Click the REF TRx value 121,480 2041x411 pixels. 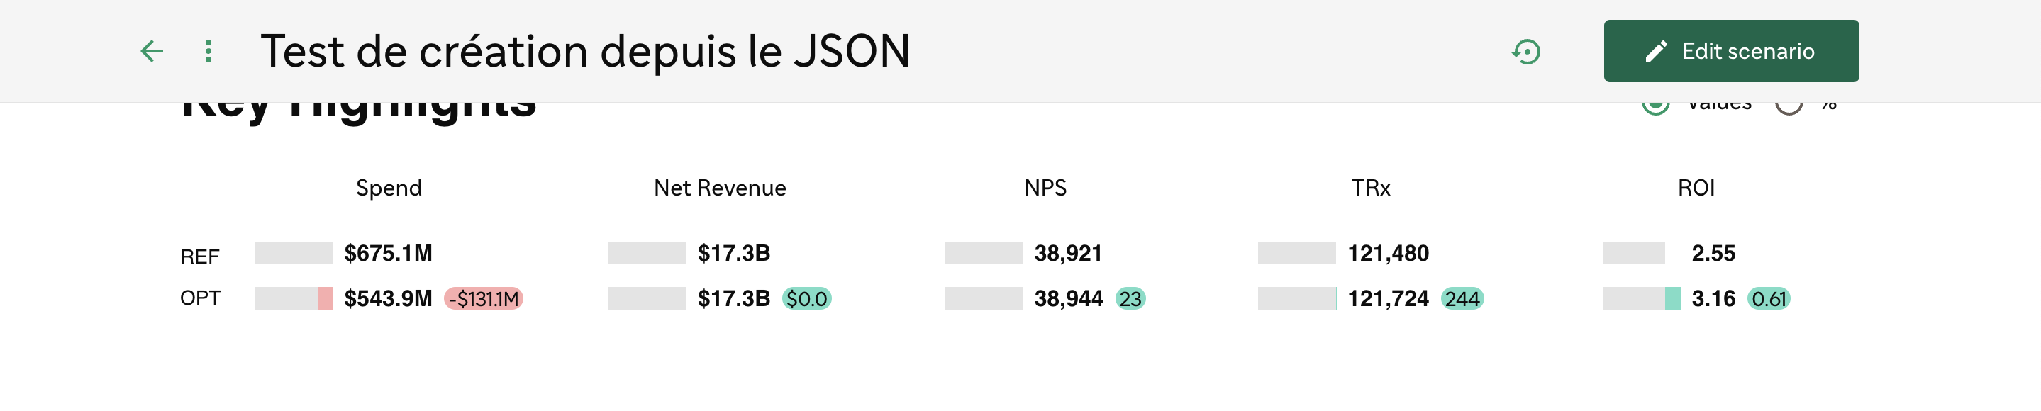1388,254
